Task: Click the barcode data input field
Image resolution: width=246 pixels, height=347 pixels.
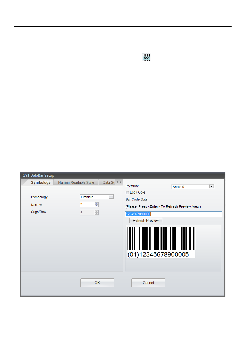Action: pos(173,214)
